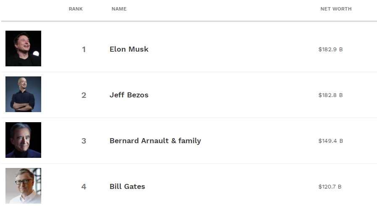Open the Bernard Arnault & family entry

click(x=156, y=141)
